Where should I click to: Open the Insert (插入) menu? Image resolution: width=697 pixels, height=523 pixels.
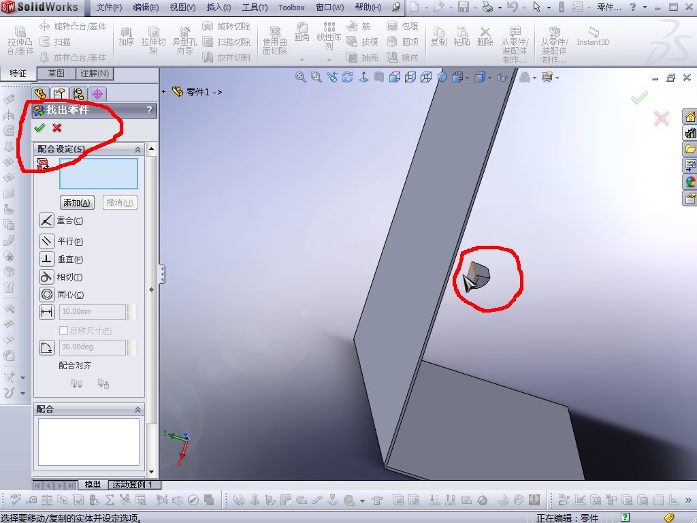218,7
